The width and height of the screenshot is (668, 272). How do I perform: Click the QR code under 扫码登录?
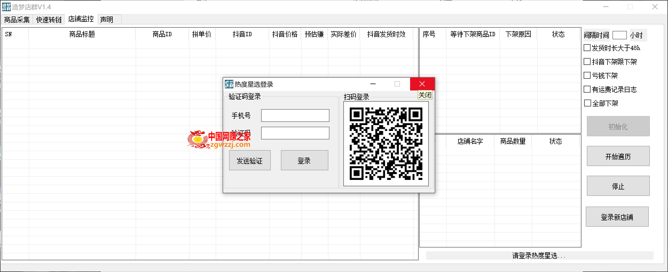click(386, 144)
